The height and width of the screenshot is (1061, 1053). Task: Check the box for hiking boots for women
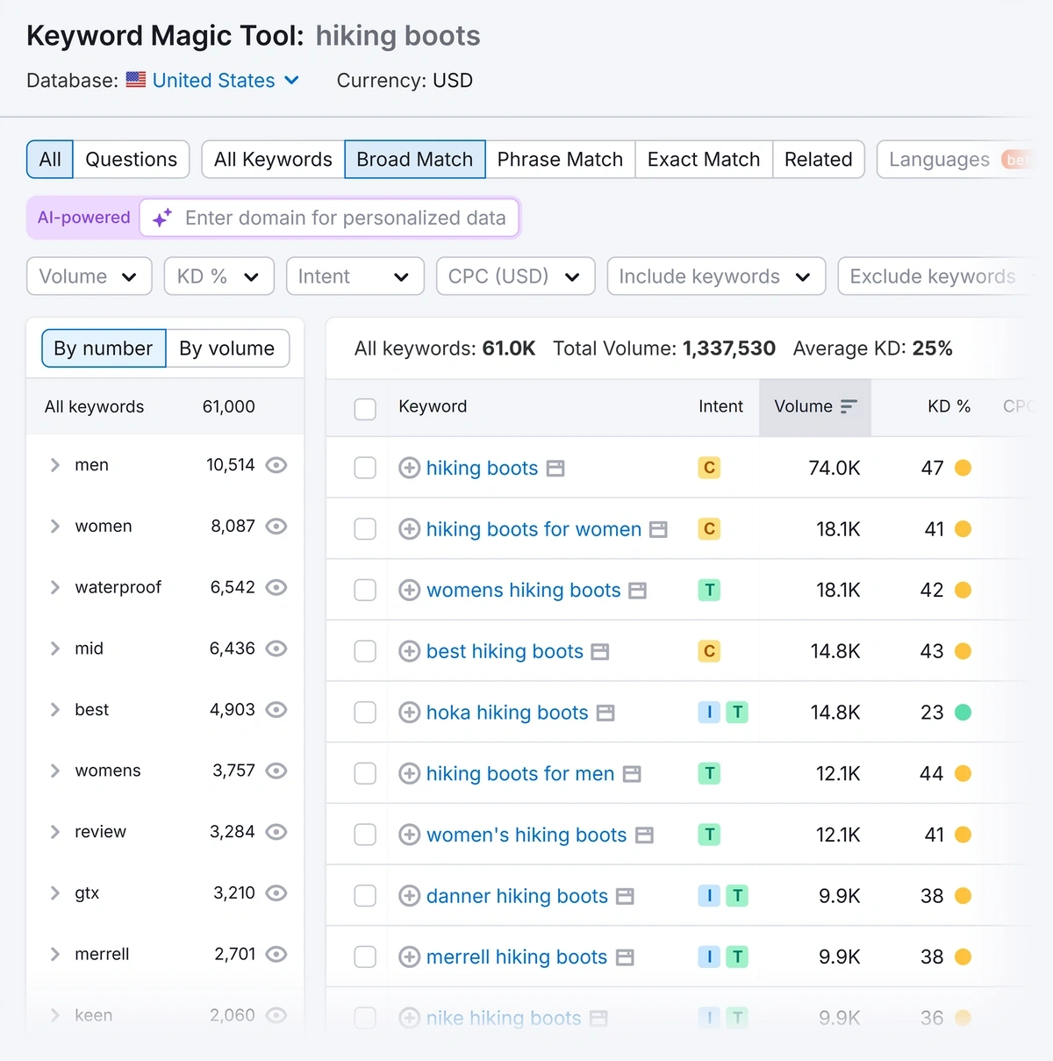(x=365, y=529)
